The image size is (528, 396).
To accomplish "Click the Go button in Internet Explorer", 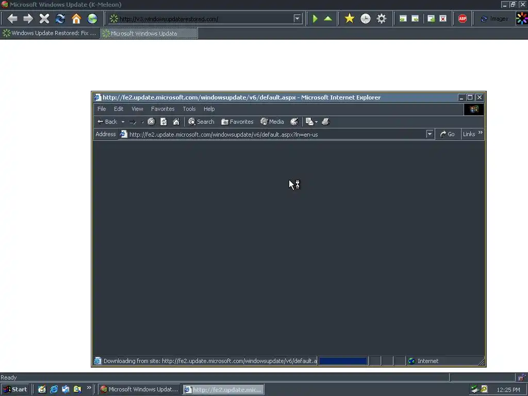I will pyautogui.click(x=447, y=134).
